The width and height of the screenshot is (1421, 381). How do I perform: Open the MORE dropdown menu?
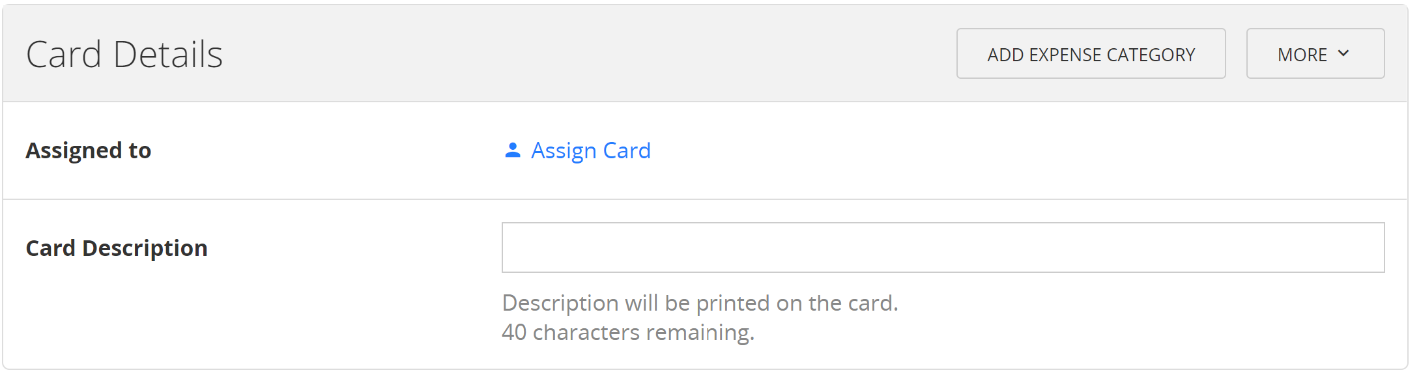pos(1315,53)
